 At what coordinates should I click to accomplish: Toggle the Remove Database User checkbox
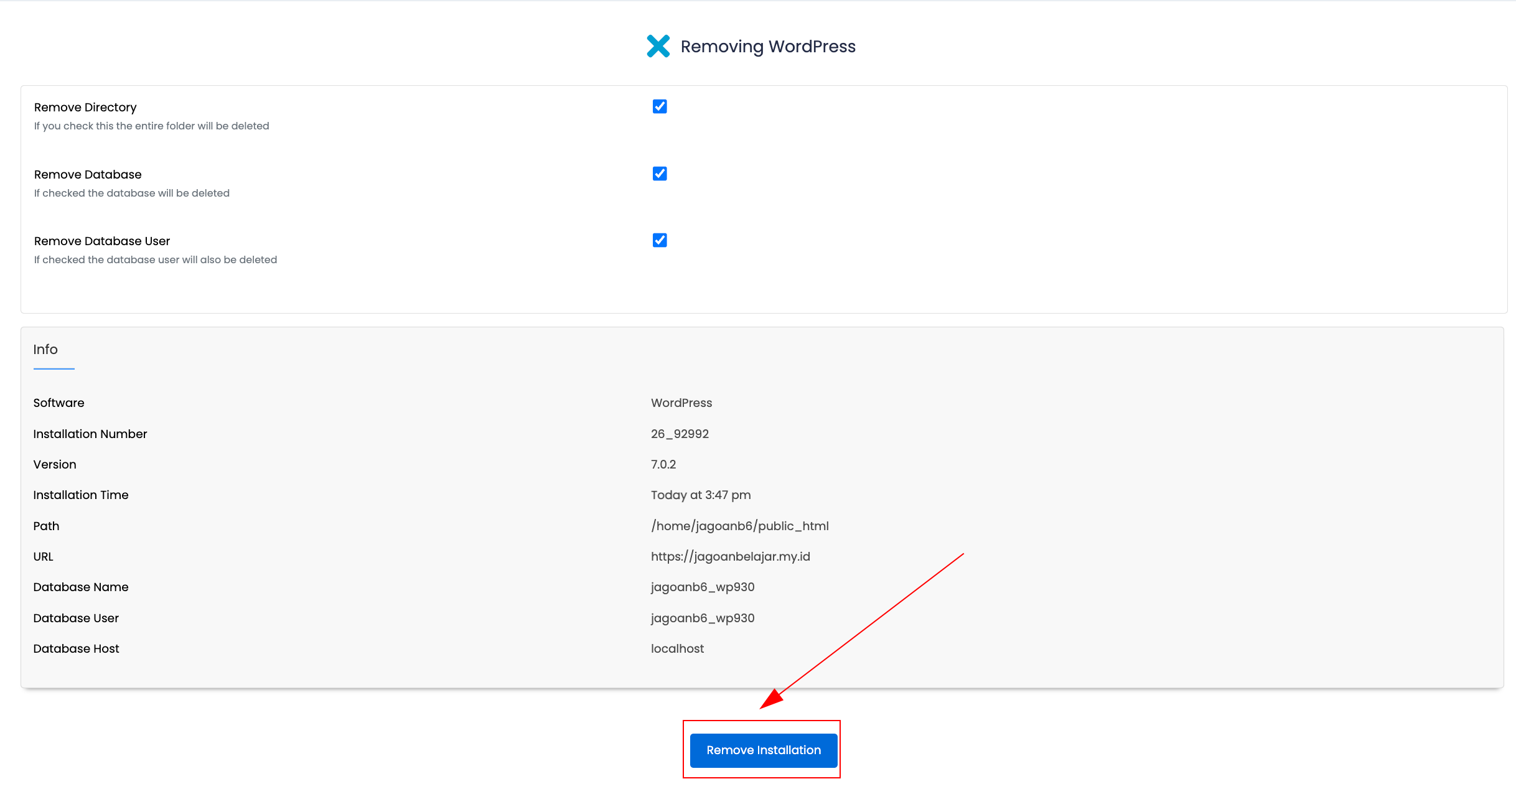pos(660,240)
